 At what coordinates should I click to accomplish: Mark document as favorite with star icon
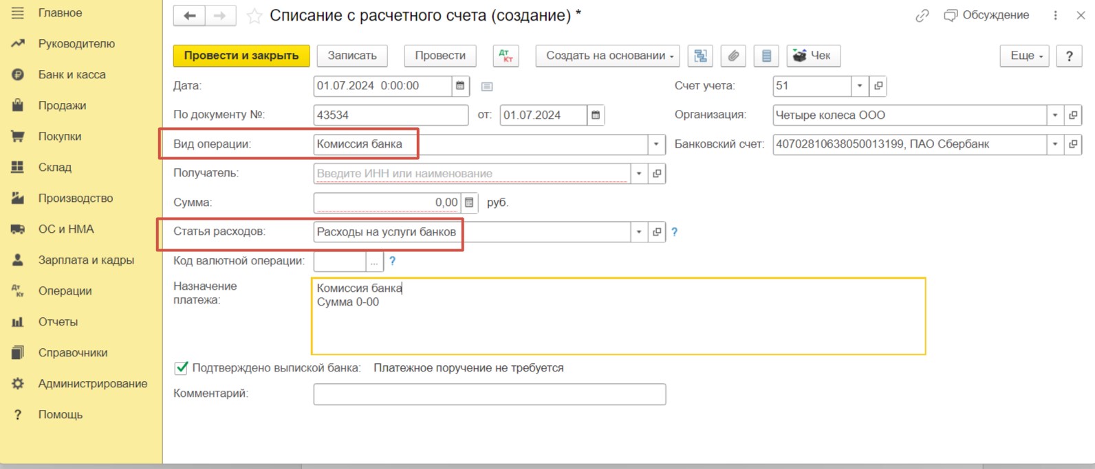(x=254, y=16)
